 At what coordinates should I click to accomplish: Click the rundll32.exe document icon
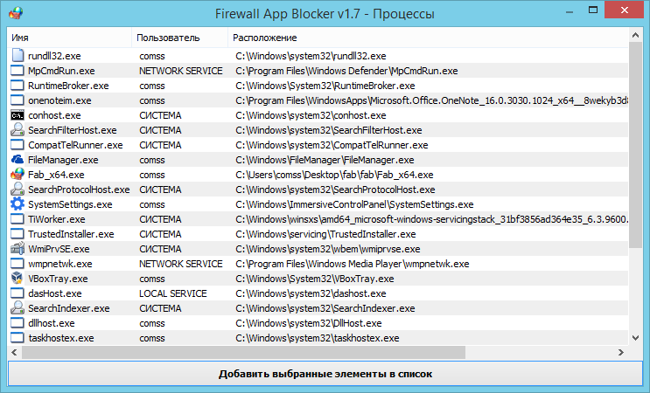[17, 56]
